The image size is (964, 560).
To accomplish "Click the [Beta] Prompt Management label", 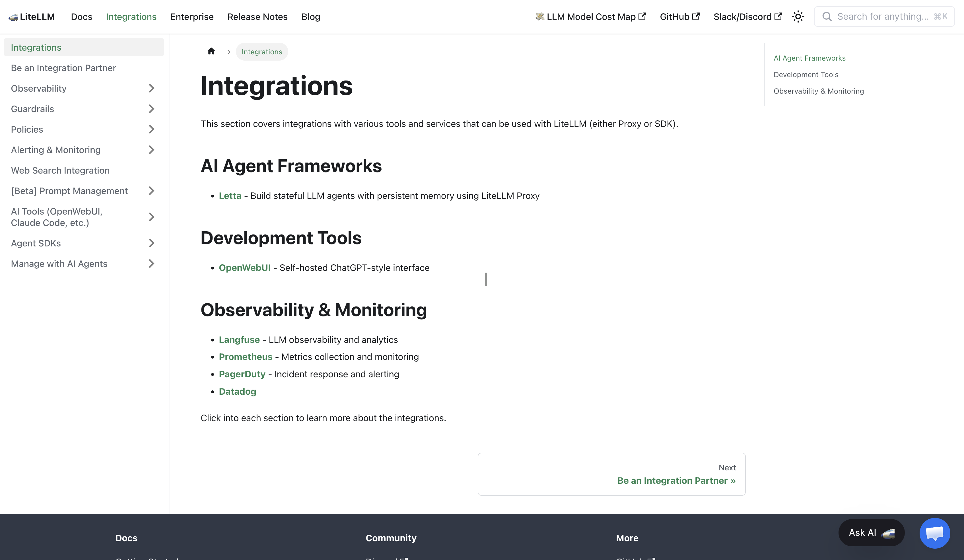I will tap(69, 191).
